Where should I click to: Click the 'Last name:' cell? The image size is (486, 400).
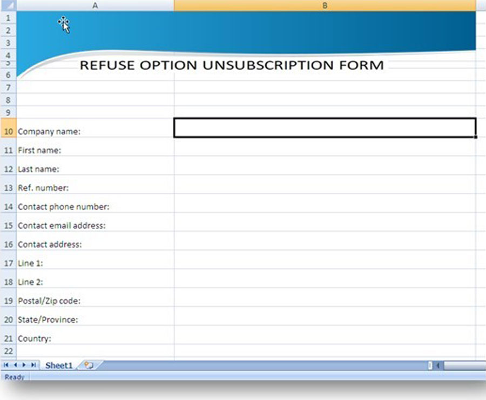coord(95,166)
